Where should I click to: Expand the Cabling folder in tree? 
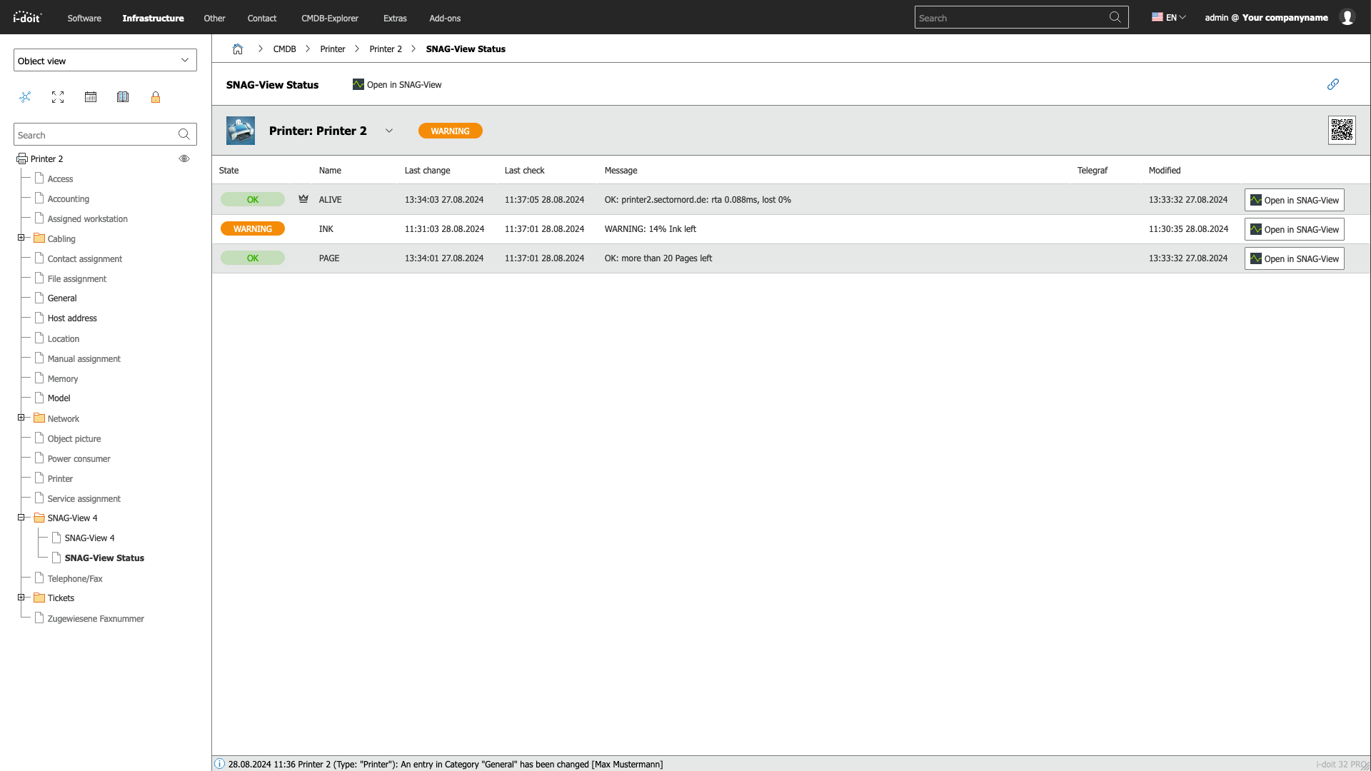click(x=21, y=238)
